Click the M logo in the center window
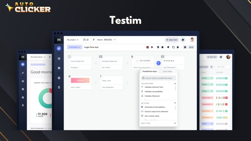Screen dimensions: 251x141 (59, 40)
